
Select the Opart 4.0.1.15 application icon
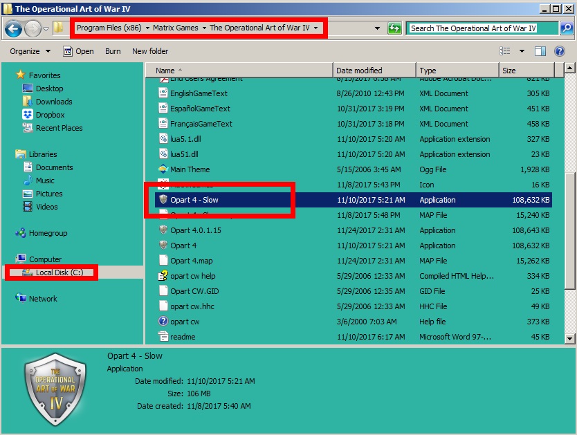163,230
